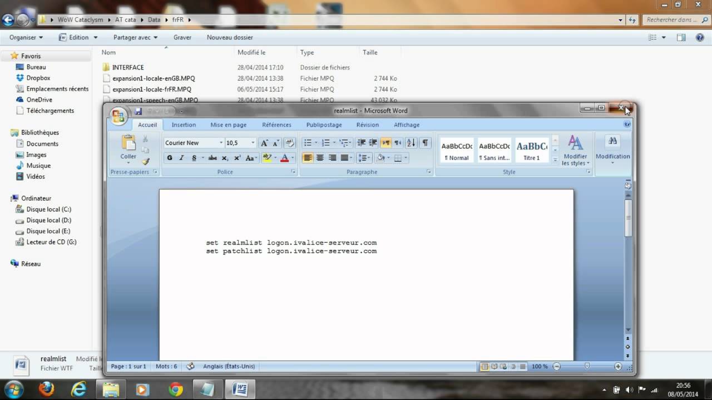Sort text with the A-Z icon
This screenshot has width=712, height=400.
pos(411,143)
